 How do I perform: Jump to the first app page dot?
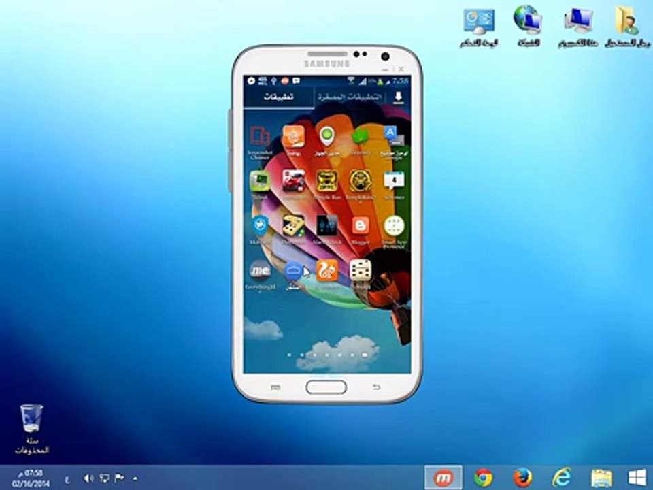coord(290,355)
